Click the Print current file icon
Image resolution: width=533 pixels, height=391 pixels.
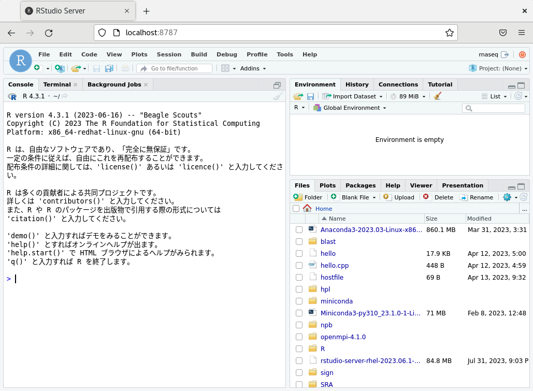coord(125,68)
